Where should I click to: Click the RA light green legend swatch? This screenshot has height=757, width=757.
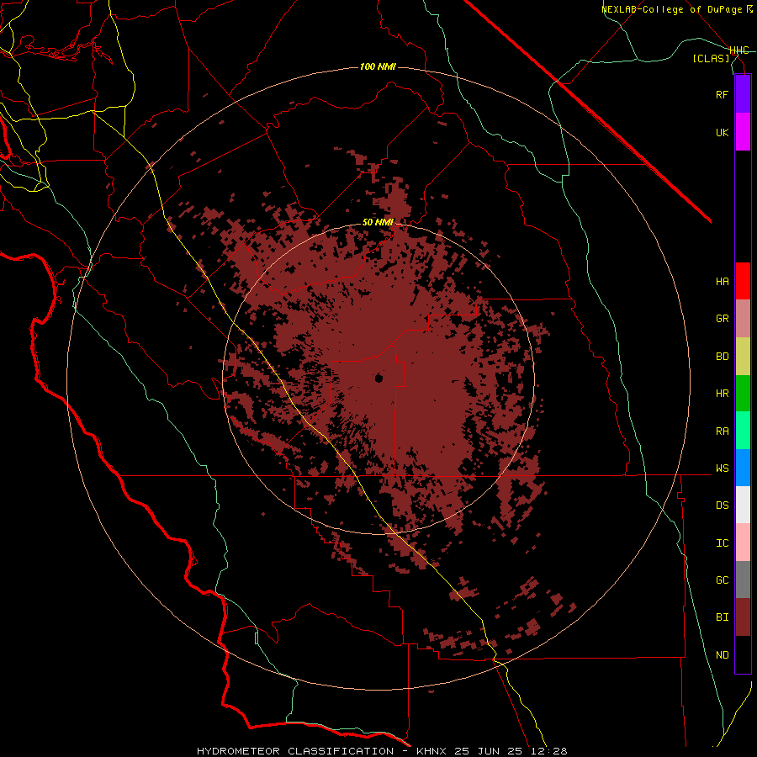point(743,431)
